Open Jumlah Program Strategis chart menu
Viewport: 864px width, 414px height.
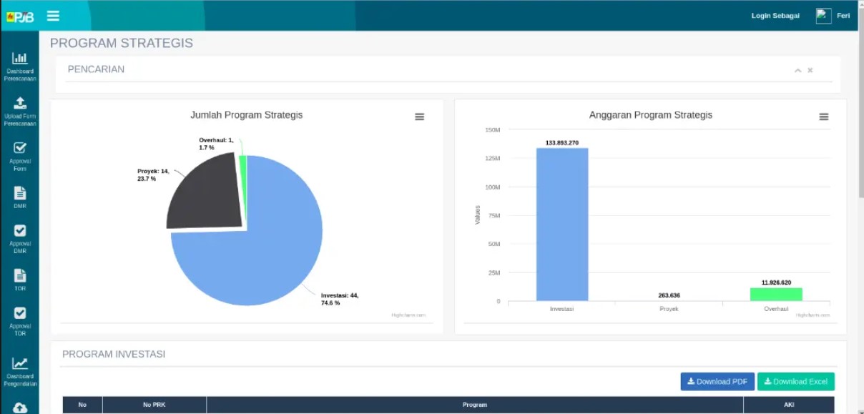click(419, 117)
